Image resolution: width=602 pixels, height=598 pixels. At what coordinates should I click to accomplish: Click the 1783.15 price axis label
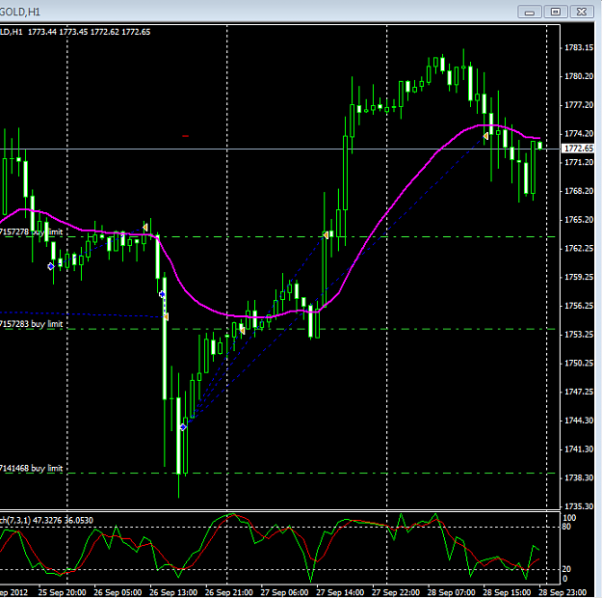pos(579,47)
